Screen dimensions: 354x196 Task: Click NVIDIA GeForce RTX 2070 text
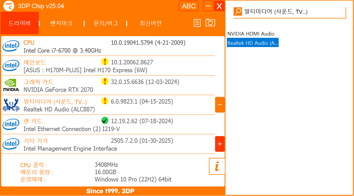point(58,90)
